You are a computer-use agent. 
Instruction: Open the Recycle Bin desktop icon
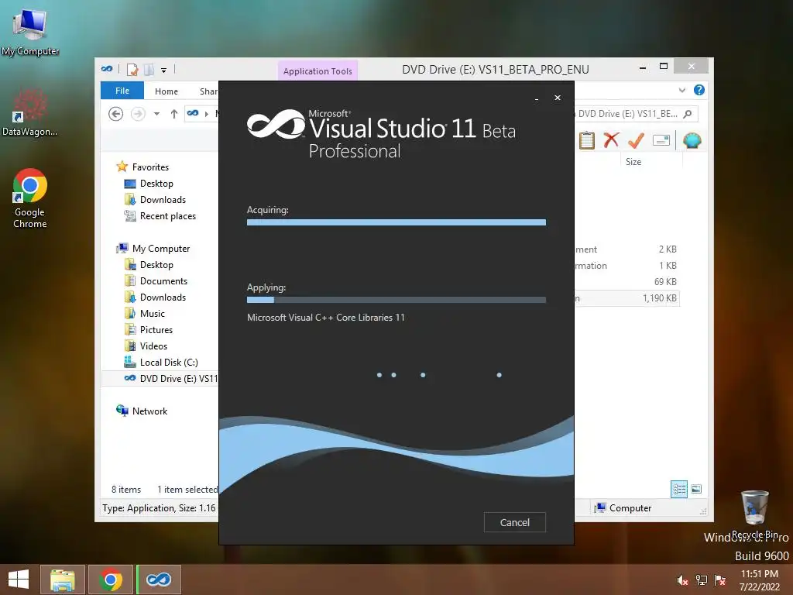(x=754, y=514)
